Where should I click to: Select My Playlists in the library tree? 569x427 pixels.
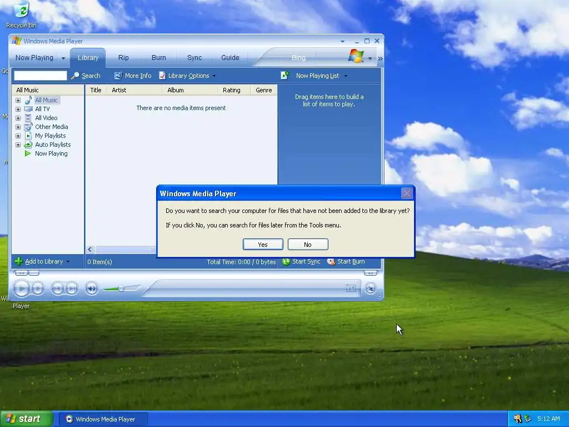click(51, 136)
